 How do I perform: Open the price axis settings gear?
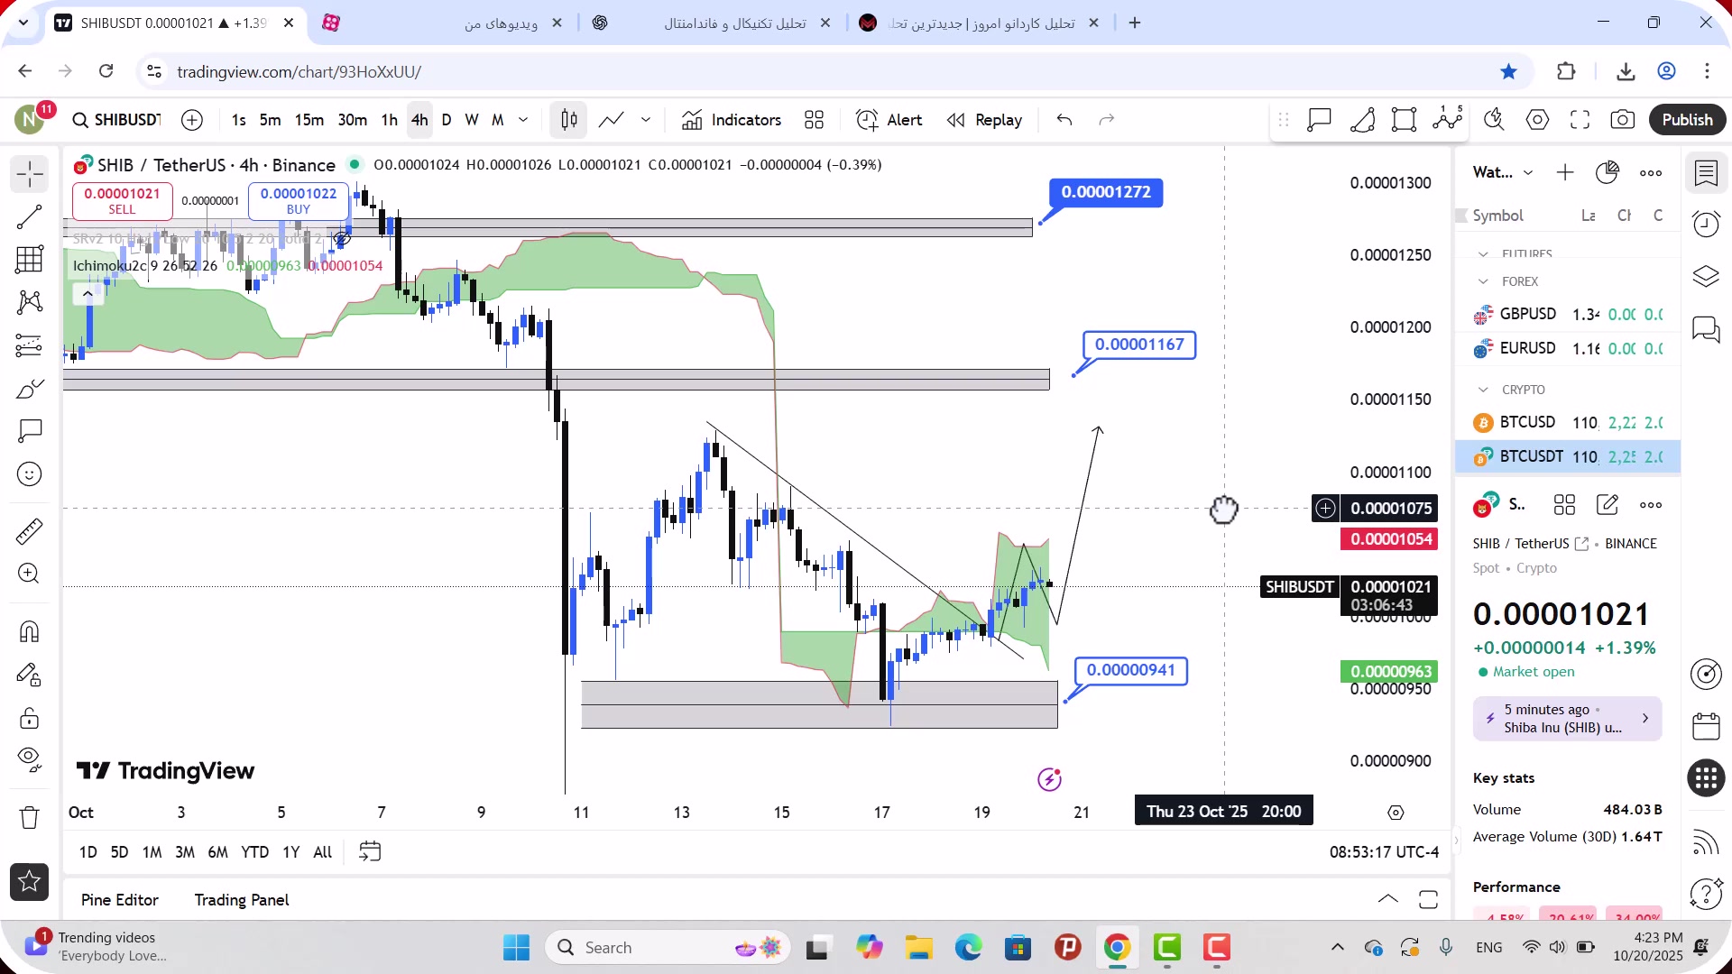[x=1396, y=813]
